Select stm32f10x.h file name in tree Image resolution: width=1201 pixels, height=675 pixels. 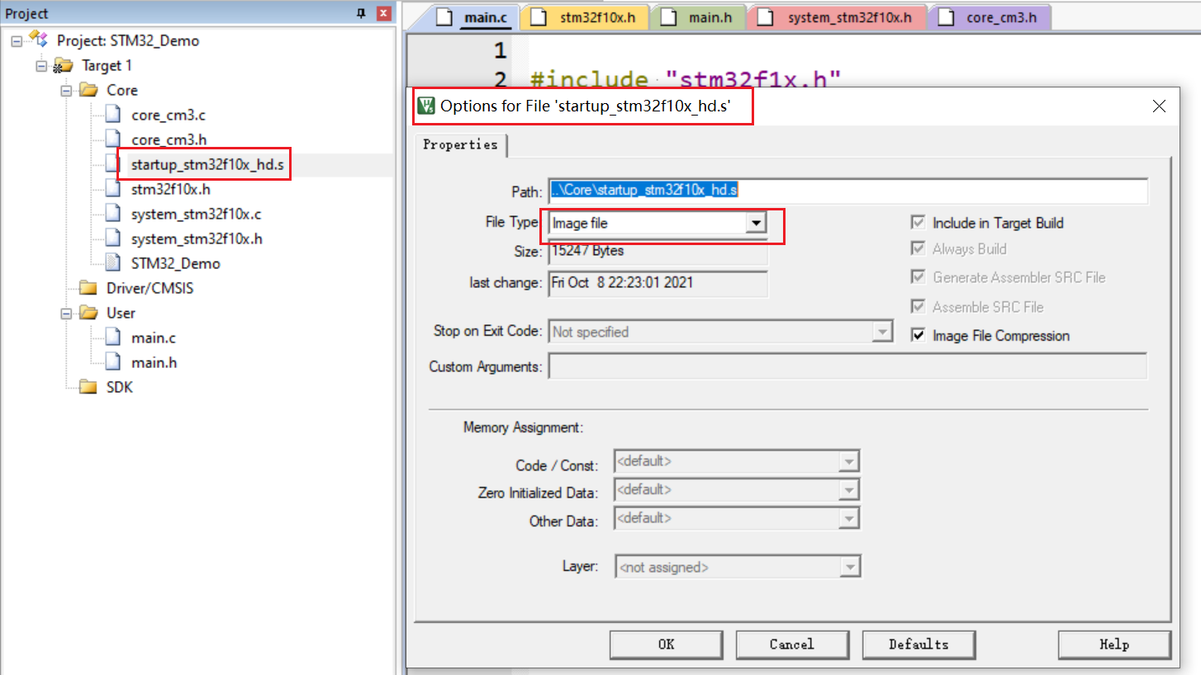coord(171,189)
